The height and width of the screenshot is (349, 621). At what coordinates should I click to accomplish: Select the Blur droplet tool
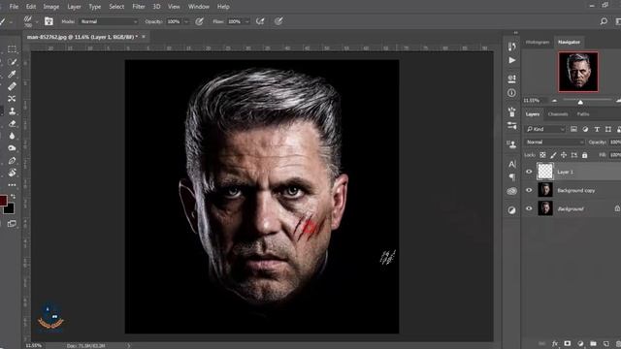(x=12, y=136)
